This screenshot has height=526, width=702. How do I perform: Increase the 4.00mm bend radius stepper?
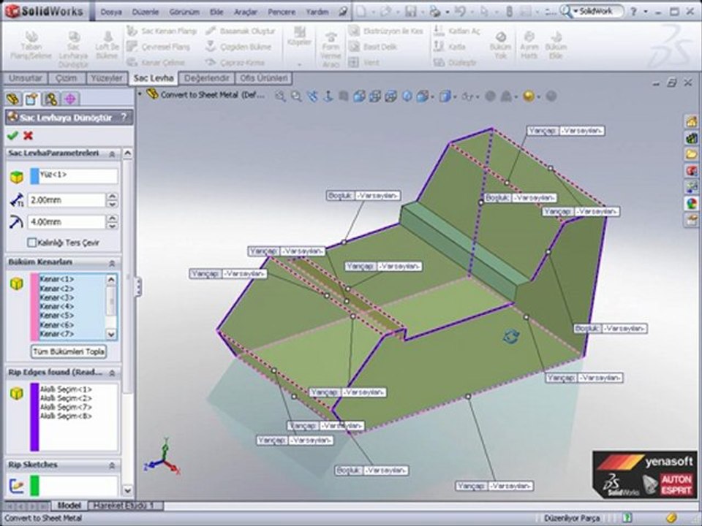tap(113, 218)
